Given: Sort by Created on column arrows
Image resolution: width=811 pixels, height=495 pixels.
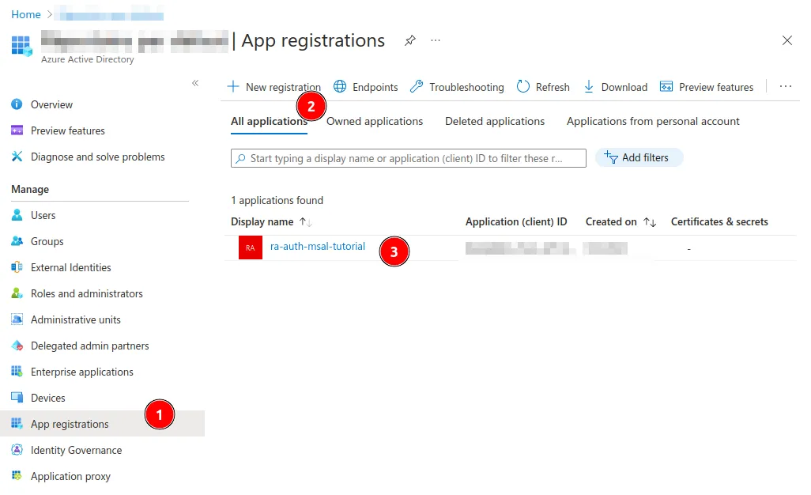Looking at the screenshot, I should pyautogui.click(x=650, y=222).
